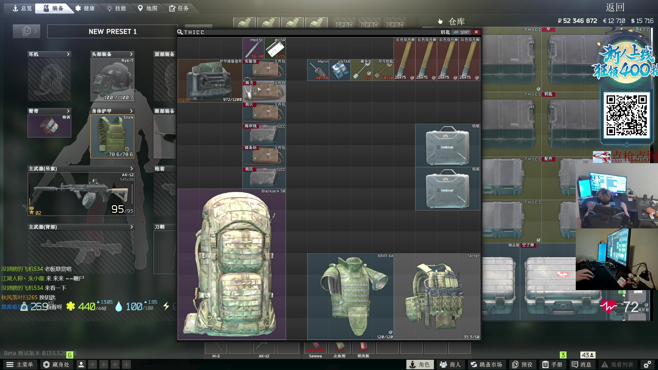Select the 街区 文件包 document case
The width and height of the screenshot is (658, 370).
pyautogui.click(x=264, y=113)
